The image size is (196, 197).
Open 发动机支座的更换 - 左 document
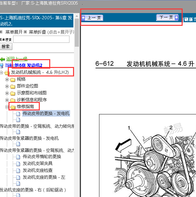click(44, 177)
